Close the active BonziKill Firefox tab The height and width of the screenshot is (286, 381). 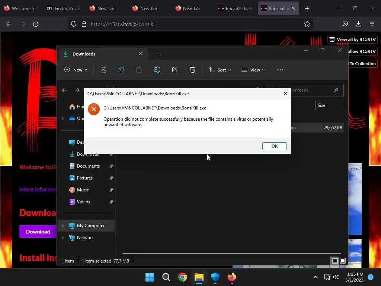pos(293,8)
